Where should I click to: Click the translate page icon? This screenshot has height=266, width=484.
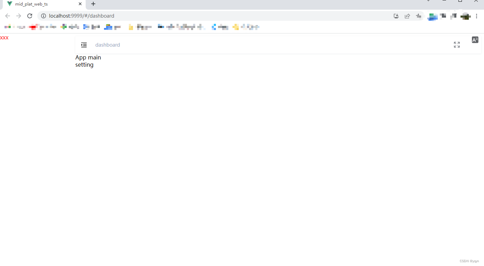pyautogui.click(x=475, y=40)
